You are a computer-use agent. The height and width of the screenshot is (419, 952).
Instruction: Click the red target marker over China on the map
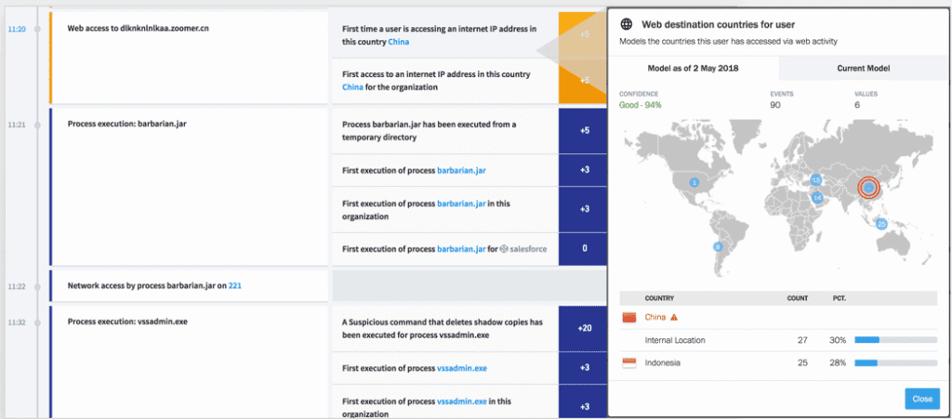click(867, 188)
